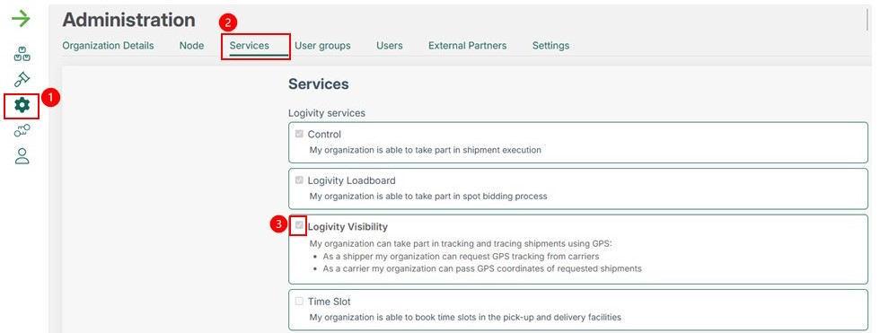Click the green arrow logo icon
This screenshot has width=880, height=333.
[x=21, y=19]
